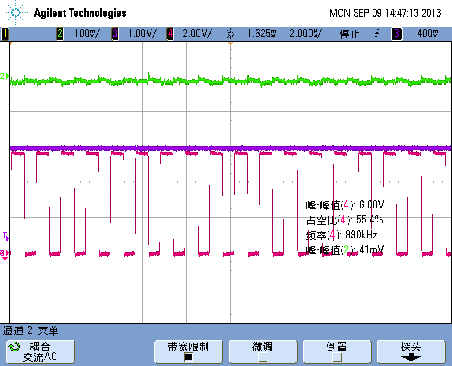This screenshot has width=452, height=366.
Task: Select channel 4 pink indicator
Action: pyautogui.click(x=170, y=34)
